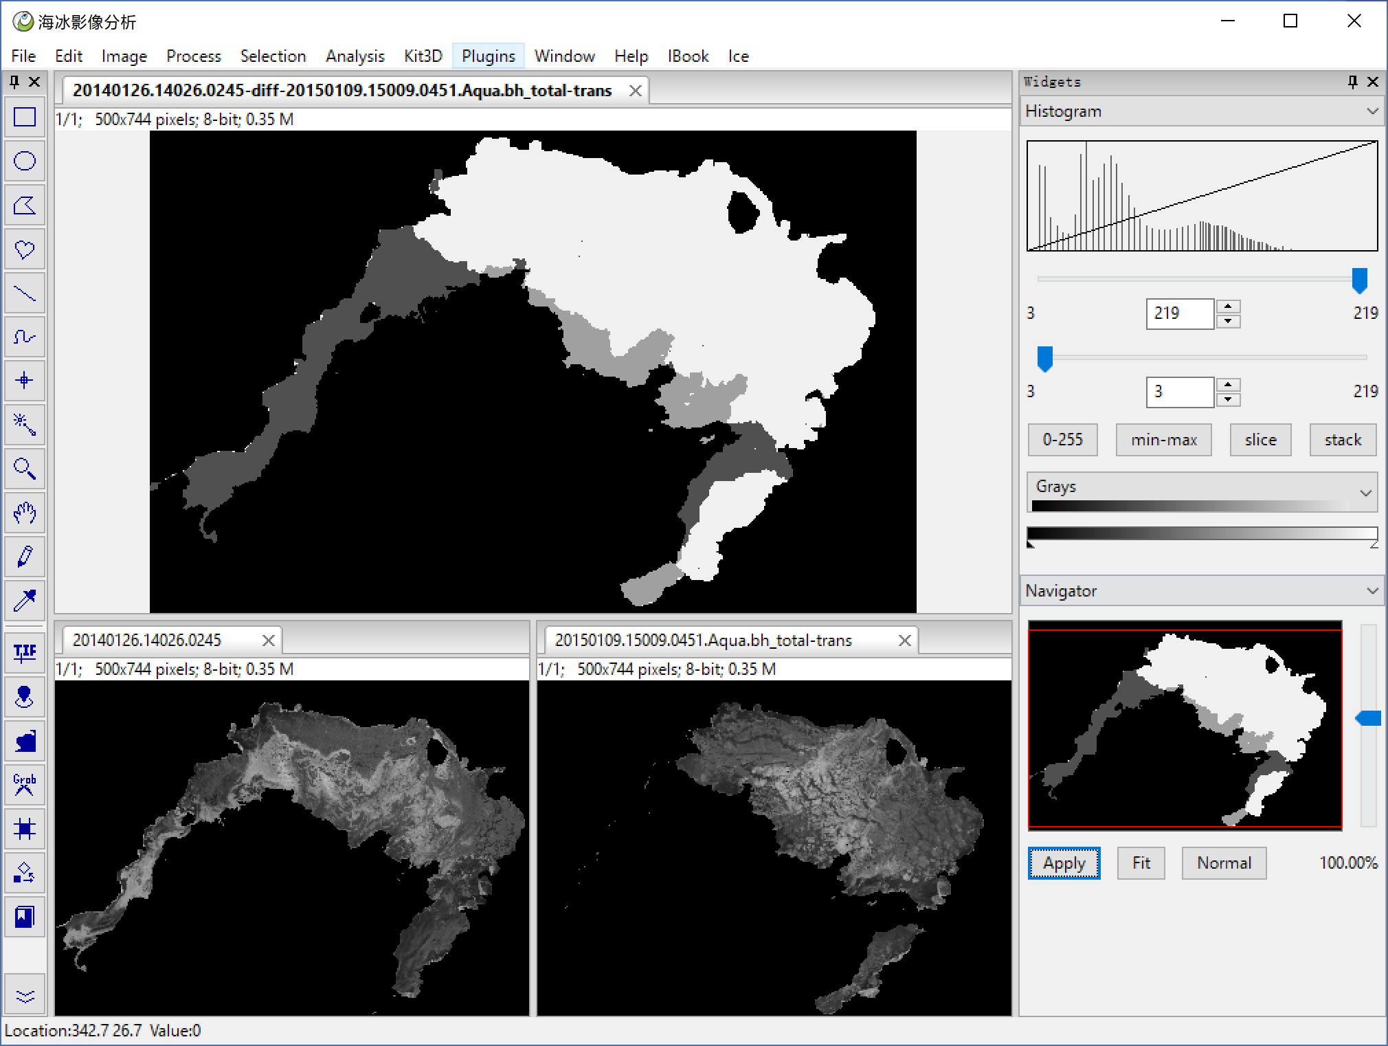Collapse the Navigator widget section
The width and height of the screenshot is (1388, 1046).
coord(1372,591)
